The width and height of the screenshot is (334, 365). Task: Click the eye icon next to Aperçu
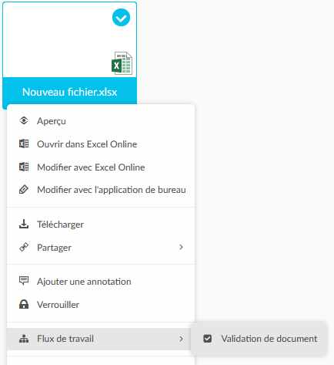point(24,120)
